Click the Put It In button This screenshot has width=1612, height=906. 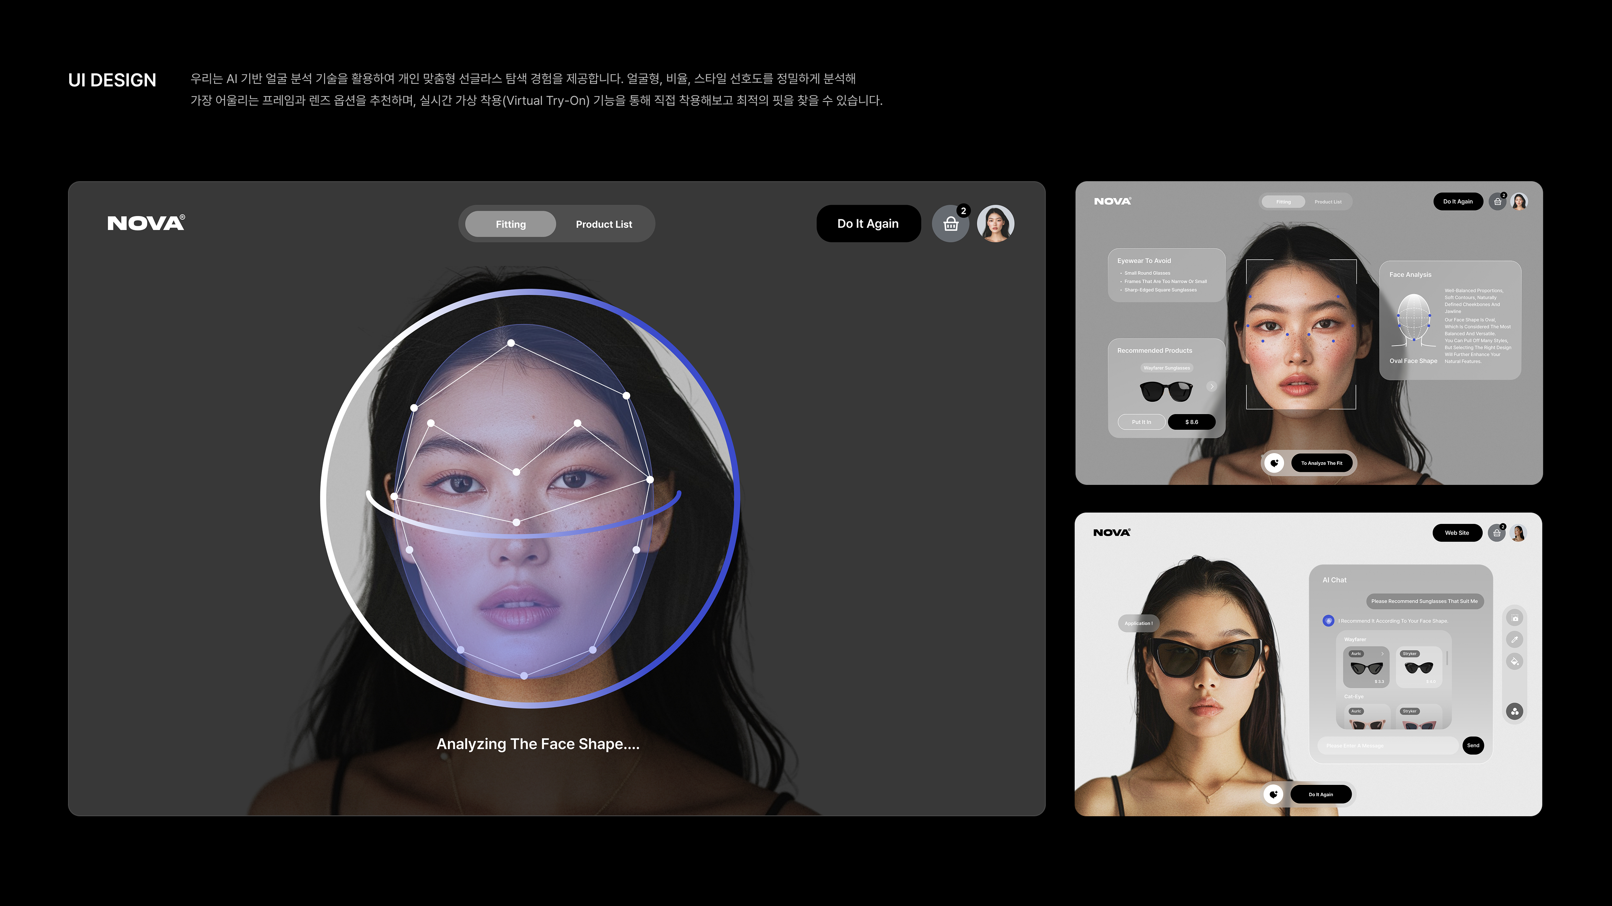1141,422
